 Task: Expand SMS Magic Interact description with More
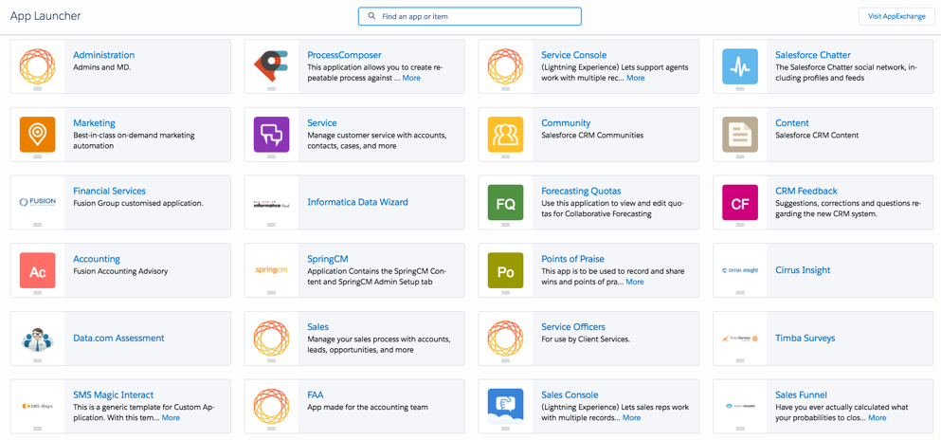point(171,418)
